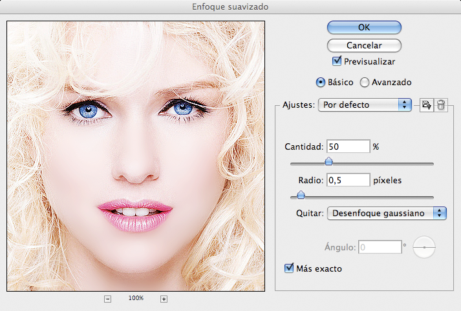Click the angle dial control
Viewport: 461px width, 311px height.
click(424, 247)
